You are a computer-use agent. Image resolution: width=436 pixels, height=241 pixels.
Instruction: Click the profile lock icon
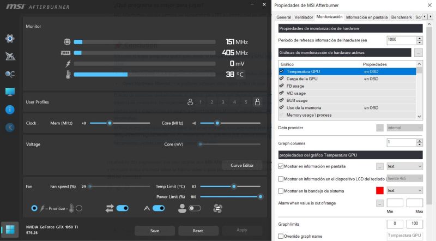[x=257, y=102]
